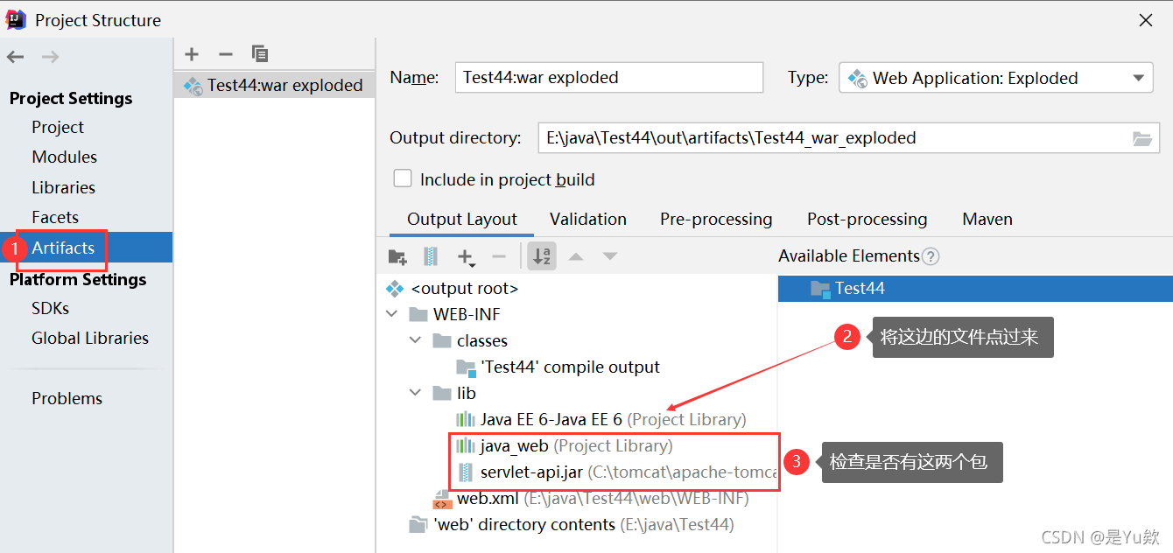The image size is (1173, 553).
Task: Select Modules in Project Settings
Action: point(64,157)
